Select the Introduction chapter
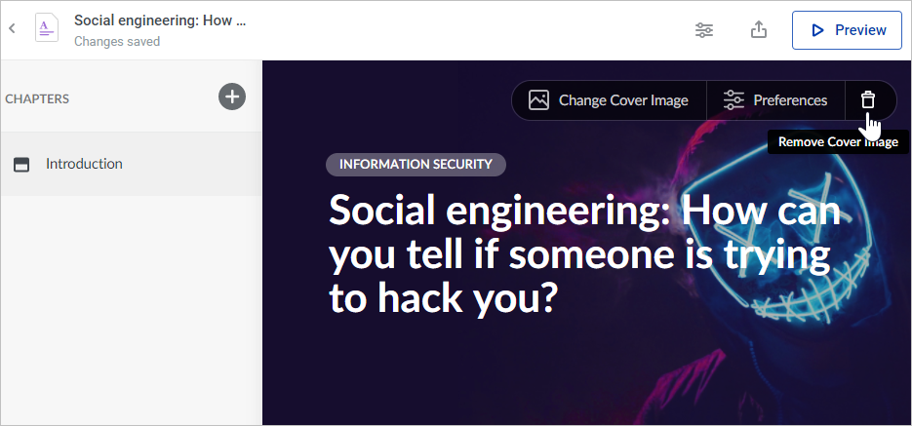 (132, 164)
